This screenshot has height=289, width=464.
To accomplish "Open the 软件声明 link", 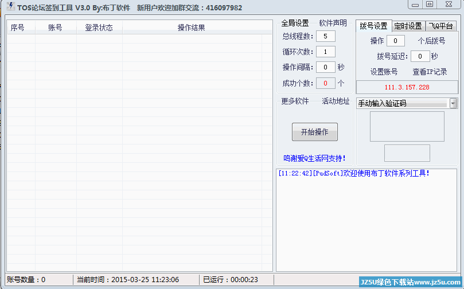I will [x=333, y=23].
